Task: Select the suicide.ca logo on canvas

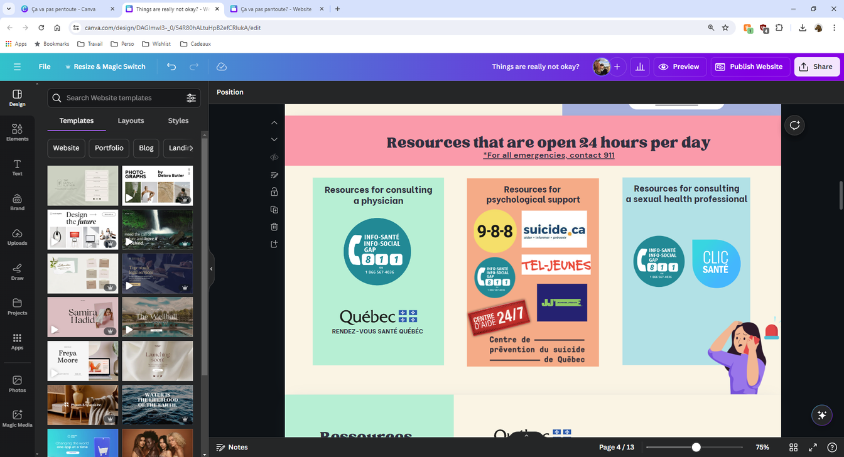Action: point(554,229)
